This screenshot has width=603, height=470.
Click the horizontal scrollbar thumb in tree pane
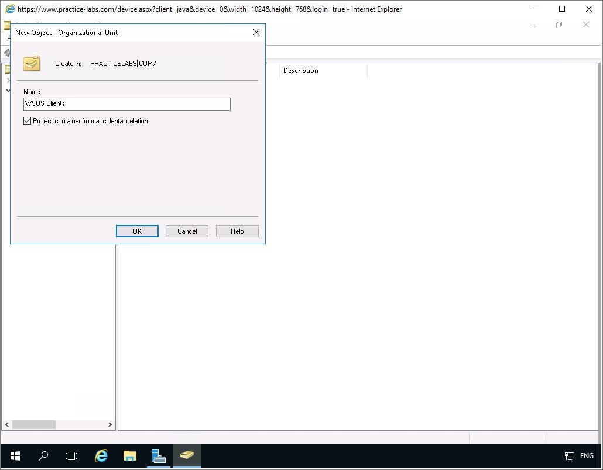[x=34, y=425]
